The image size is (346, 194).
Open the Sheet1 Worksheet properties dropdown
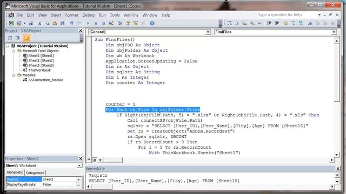(x=79, y=165)
